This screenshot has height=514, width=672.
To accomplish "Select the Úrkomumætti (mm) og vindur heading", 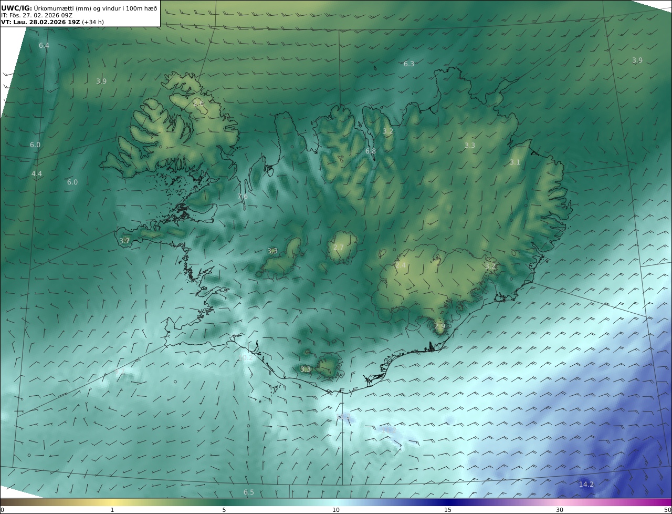I will [x=96, y=8].
